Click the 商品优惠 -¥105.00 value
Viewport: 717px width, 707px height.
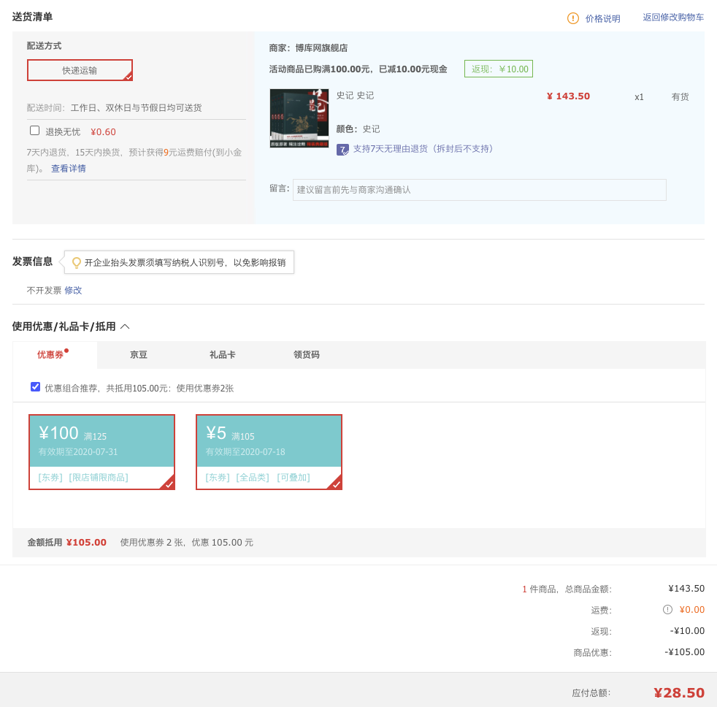click(685, 651)
